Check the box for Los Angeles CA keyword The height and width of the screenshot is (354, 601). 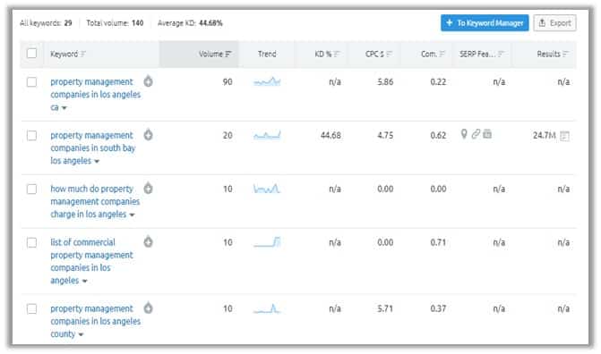pyautogui.click(x=32, y=82)
